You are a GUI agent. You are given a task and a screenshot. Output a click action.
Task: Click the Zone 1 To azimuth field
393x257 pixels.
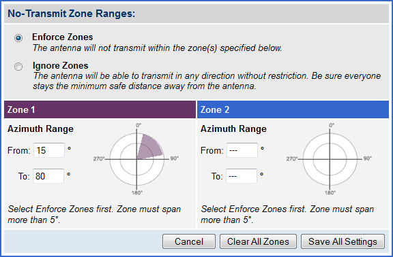coord(48,176)
